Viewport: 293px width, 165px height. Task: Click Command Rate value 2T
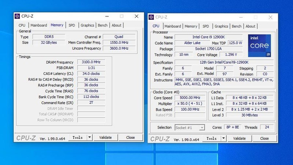91,103
